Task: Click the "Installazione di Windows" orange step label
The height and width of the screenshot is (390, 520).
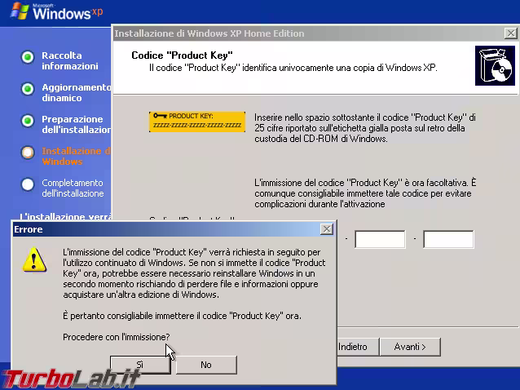Action: click(x=77, y=157)
